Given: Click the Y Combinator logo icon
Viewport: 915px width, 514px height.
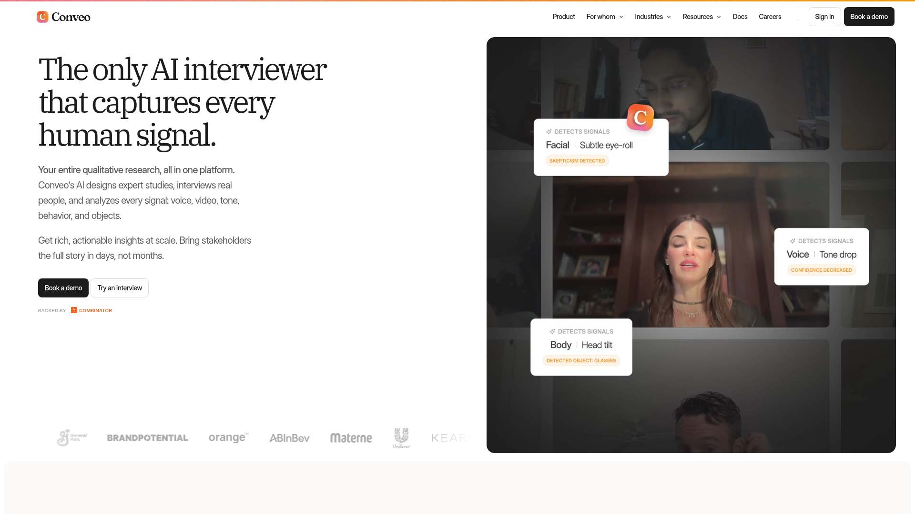Looking at the screenshot, I should [x=74, y=310].
